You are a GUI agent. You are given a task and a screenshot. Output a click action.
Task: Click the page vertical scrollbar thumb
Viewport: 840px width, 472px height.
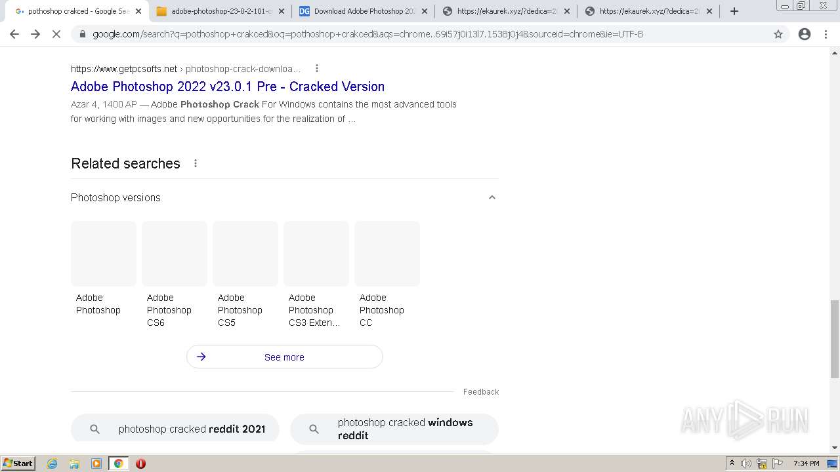point(835,339)
